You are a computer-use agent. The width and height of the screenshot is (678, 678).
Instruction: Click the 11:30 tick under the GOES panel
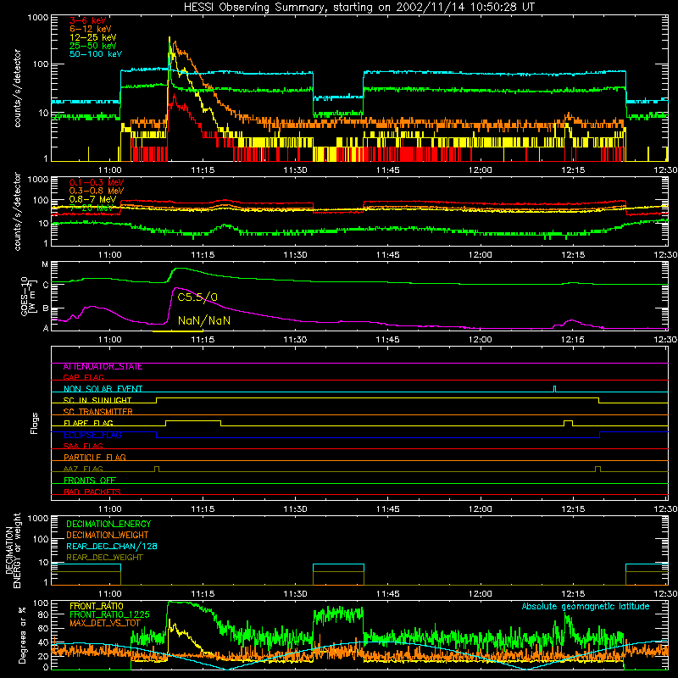[x=295, y=340]
